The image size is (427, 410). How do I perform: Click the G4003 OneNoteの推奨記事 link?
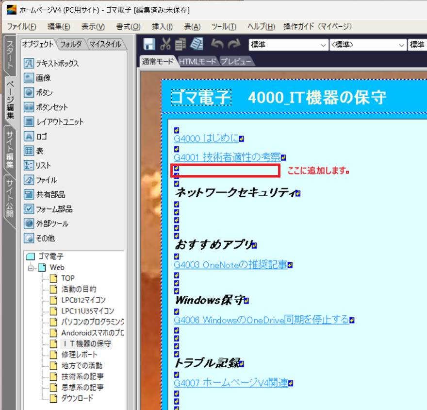tap(230, 264)
